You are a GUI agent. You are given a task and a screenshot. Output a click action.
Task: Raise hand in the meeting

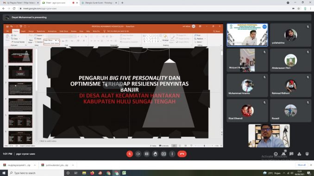pos(155,154)
